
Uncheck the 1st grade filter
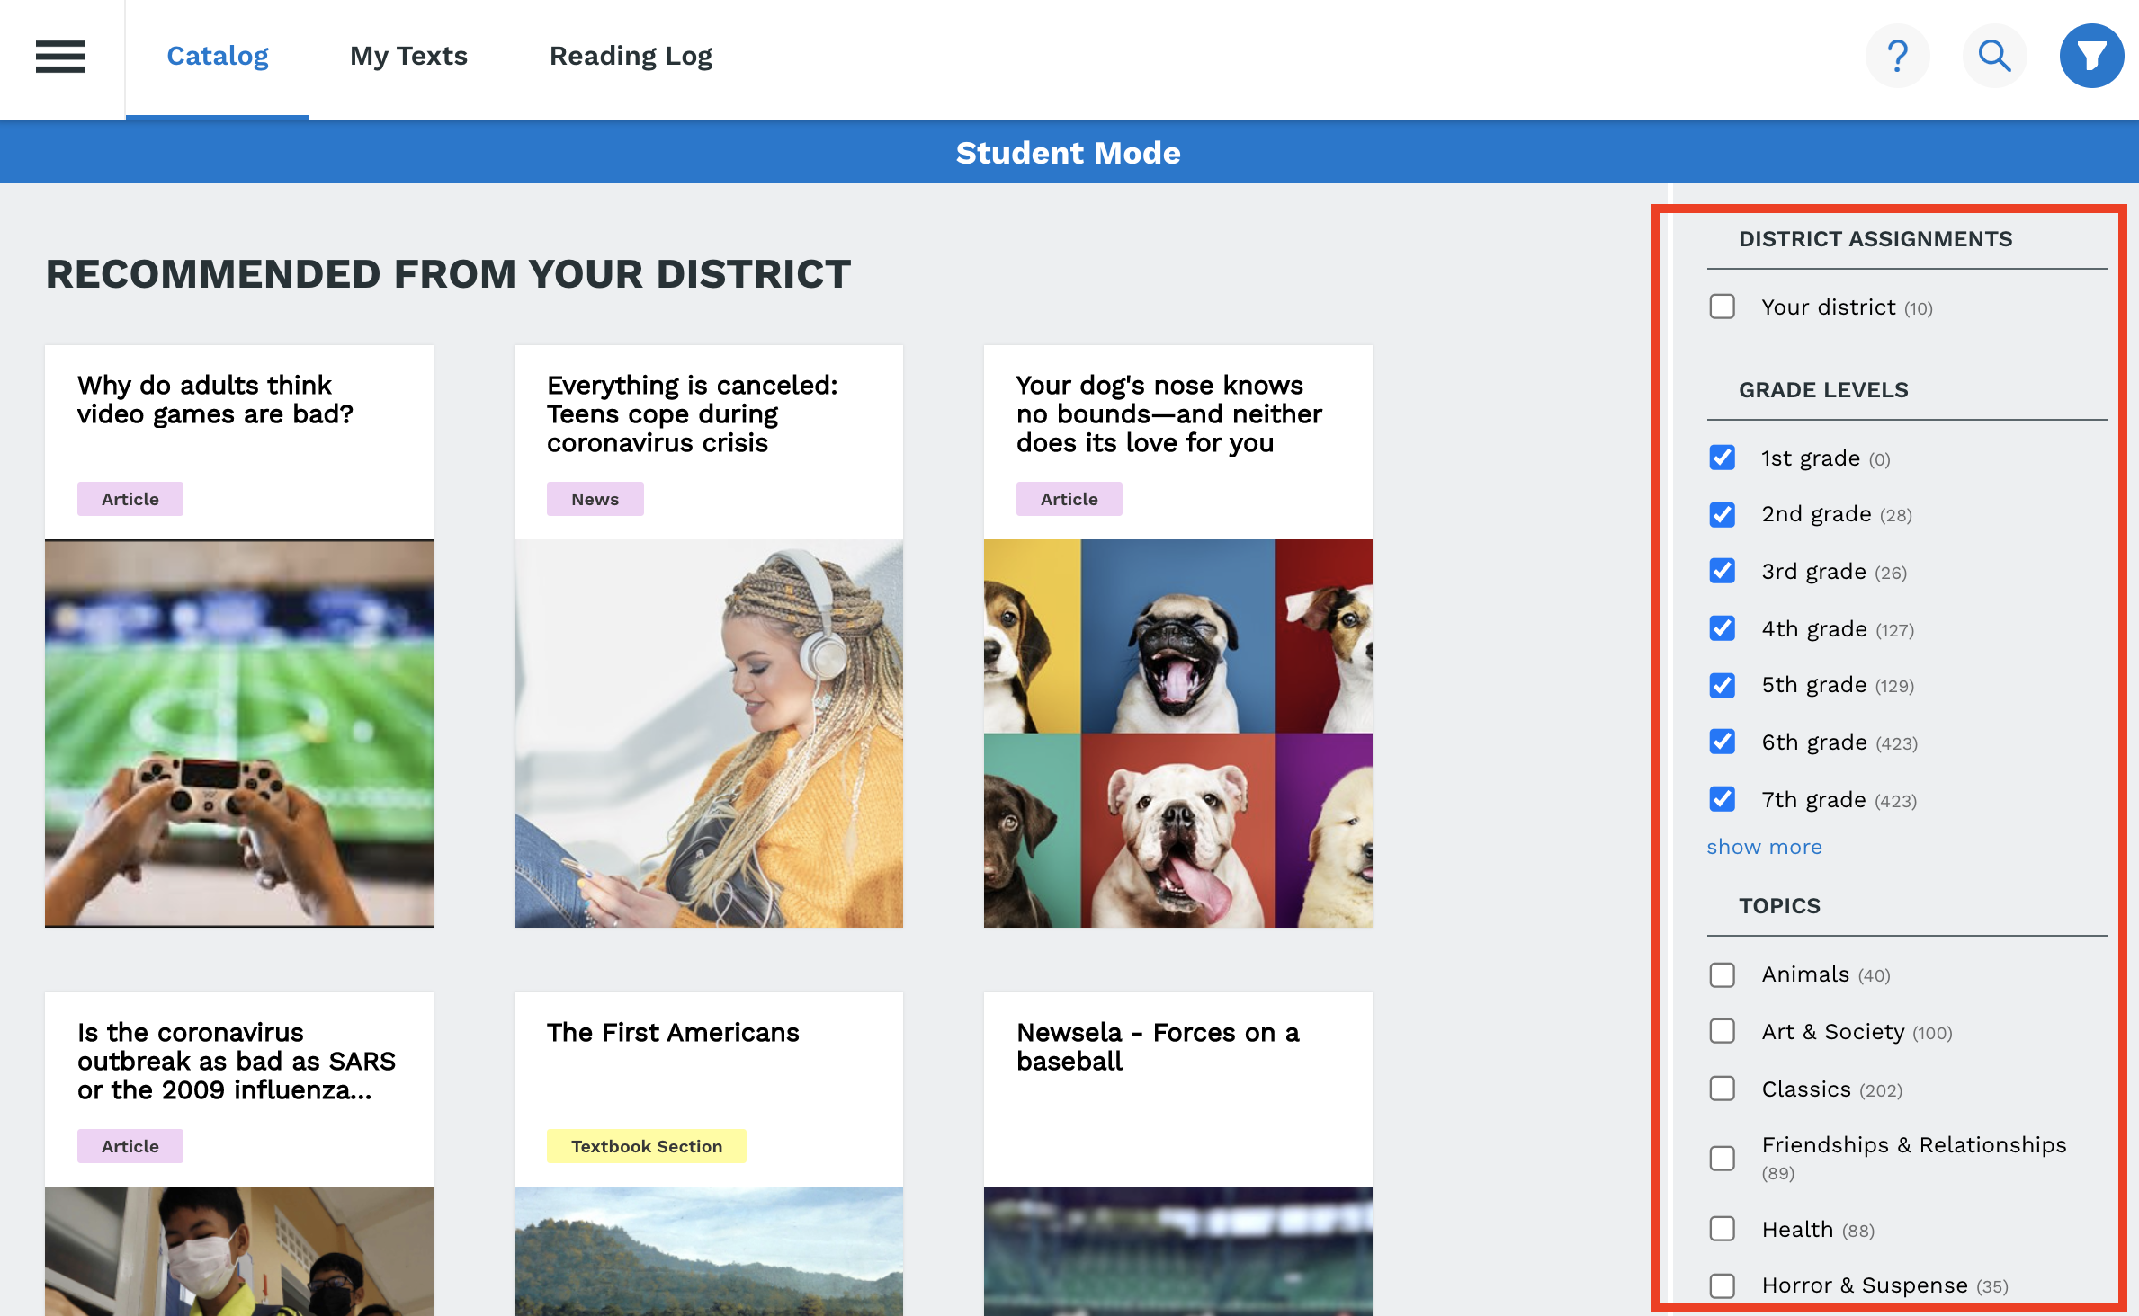point(1722,458)
